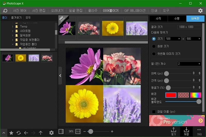Screen dimensions: 206x137
Task: Collapse the 작업중인 폴더 folder
Action: tap(13, 44)
